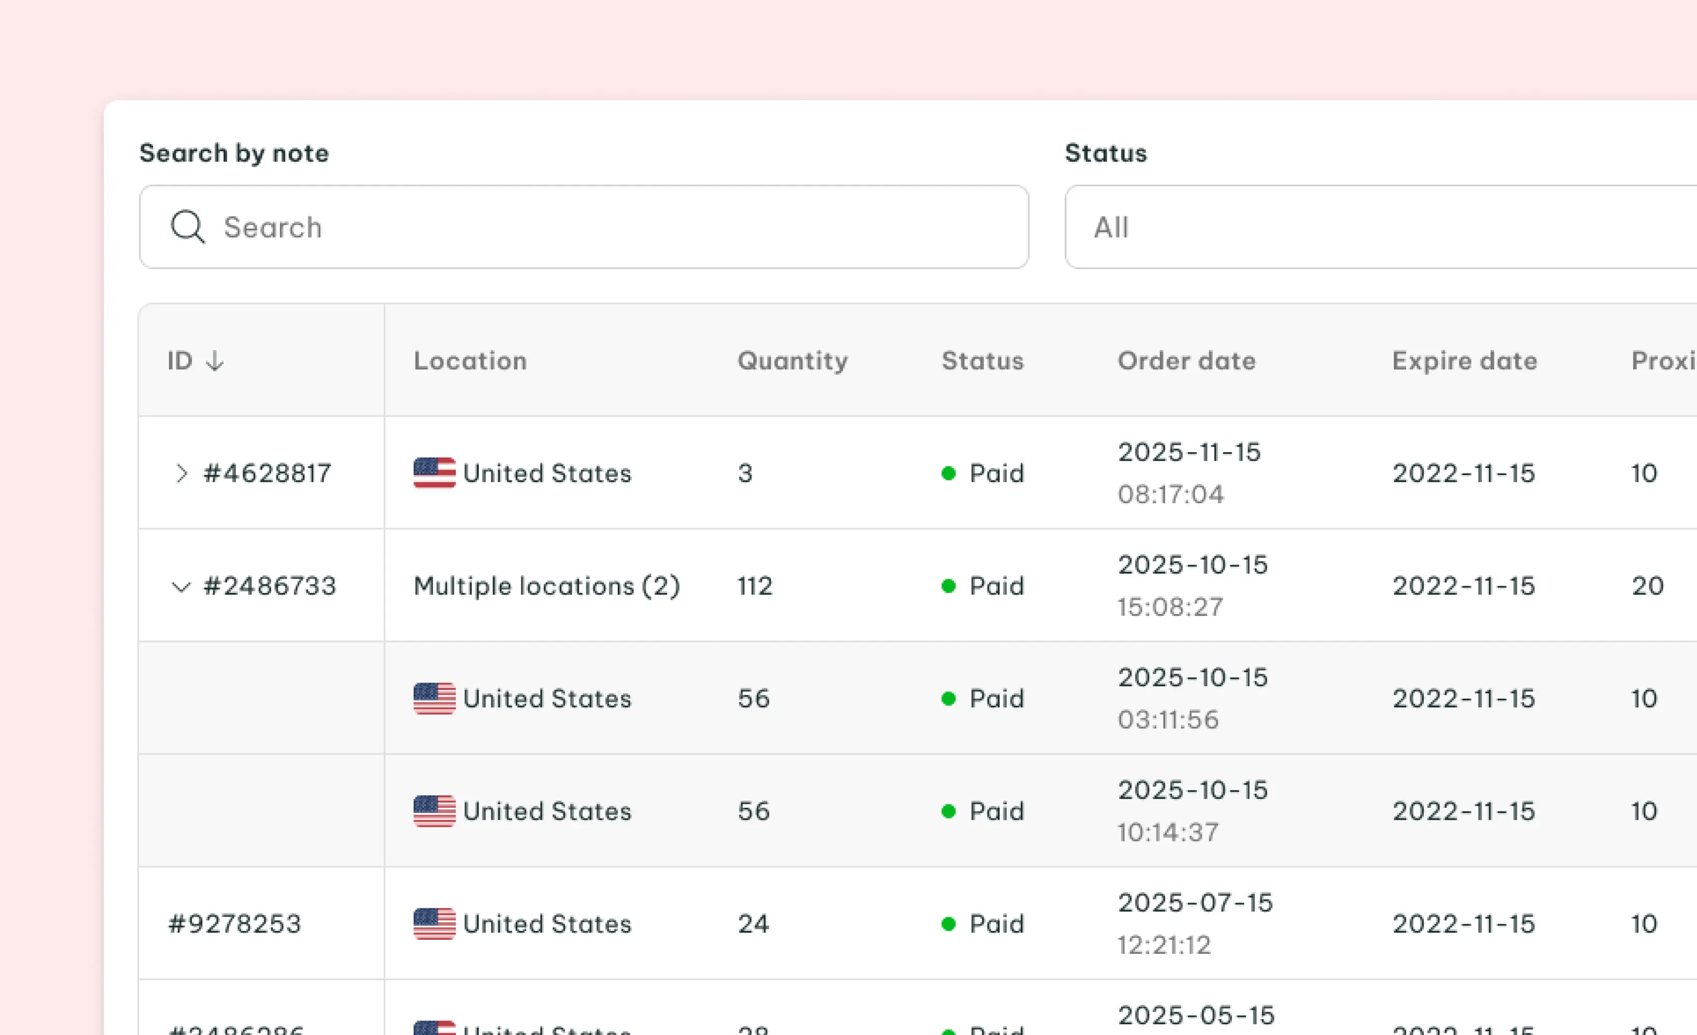Open the Status filter dropdown showing All
This screenshot has width=1697, height=1035.
coord(1377,227)
